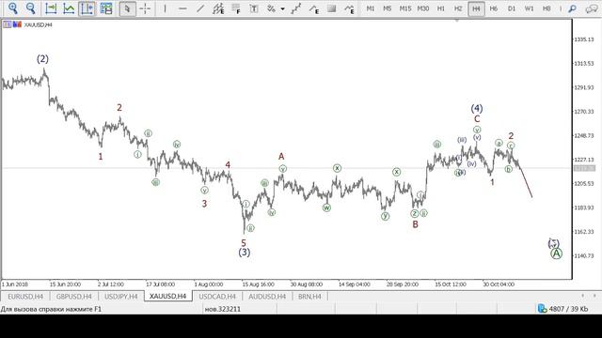The image size is (602, 338).
Task: Select the arrow cursor tool
Action: tap(128, 8)
